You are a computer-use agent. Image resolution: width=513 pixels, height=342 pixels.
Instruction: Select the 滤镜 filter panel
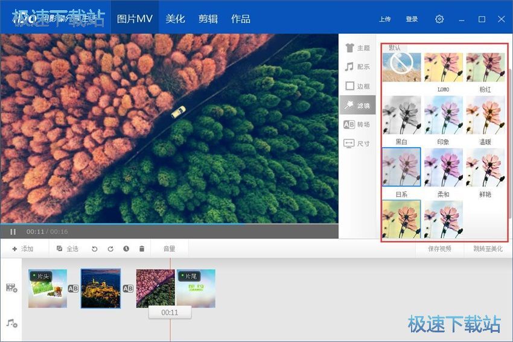(x=357, y=105)
